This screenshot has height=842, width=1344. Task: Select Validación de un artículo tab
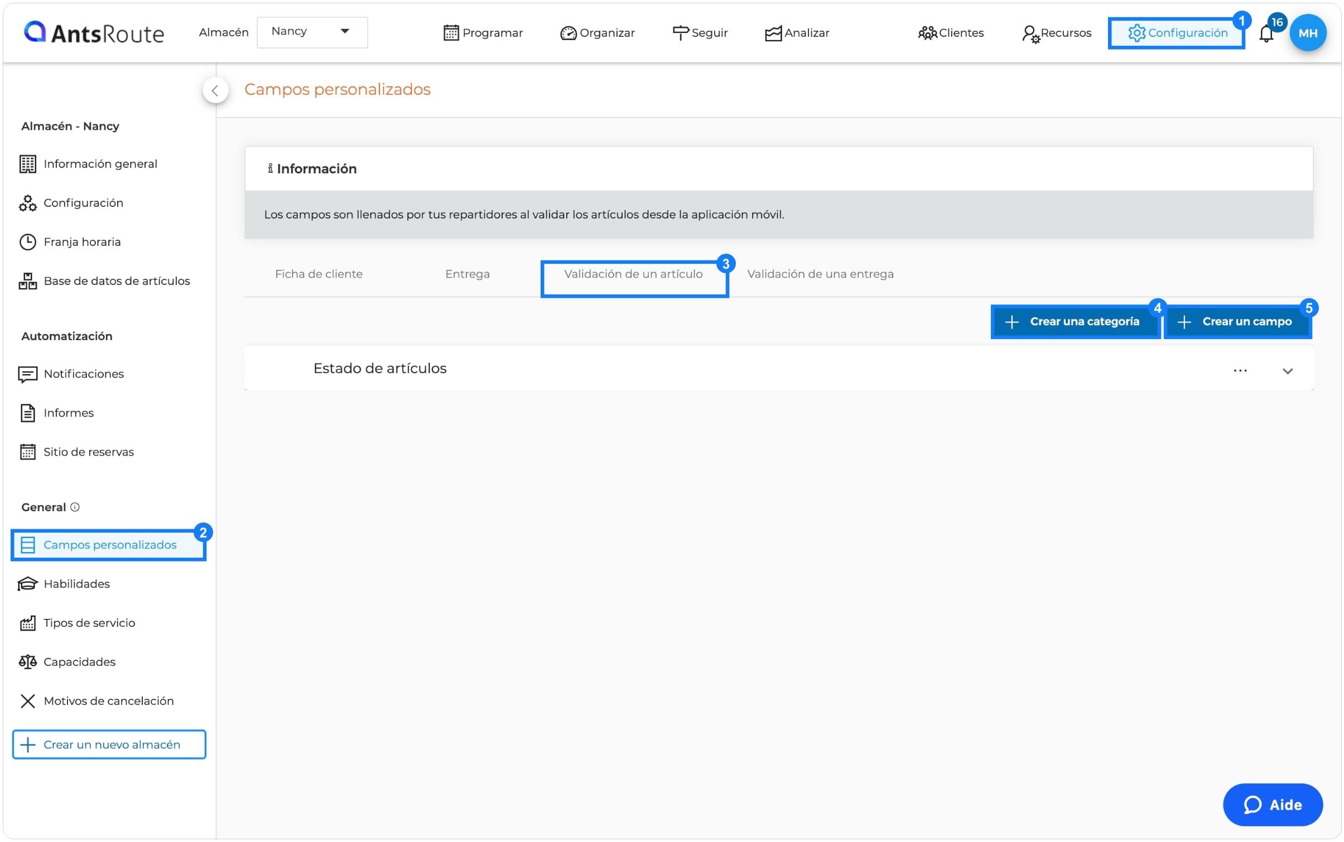(x=633, y=274)
